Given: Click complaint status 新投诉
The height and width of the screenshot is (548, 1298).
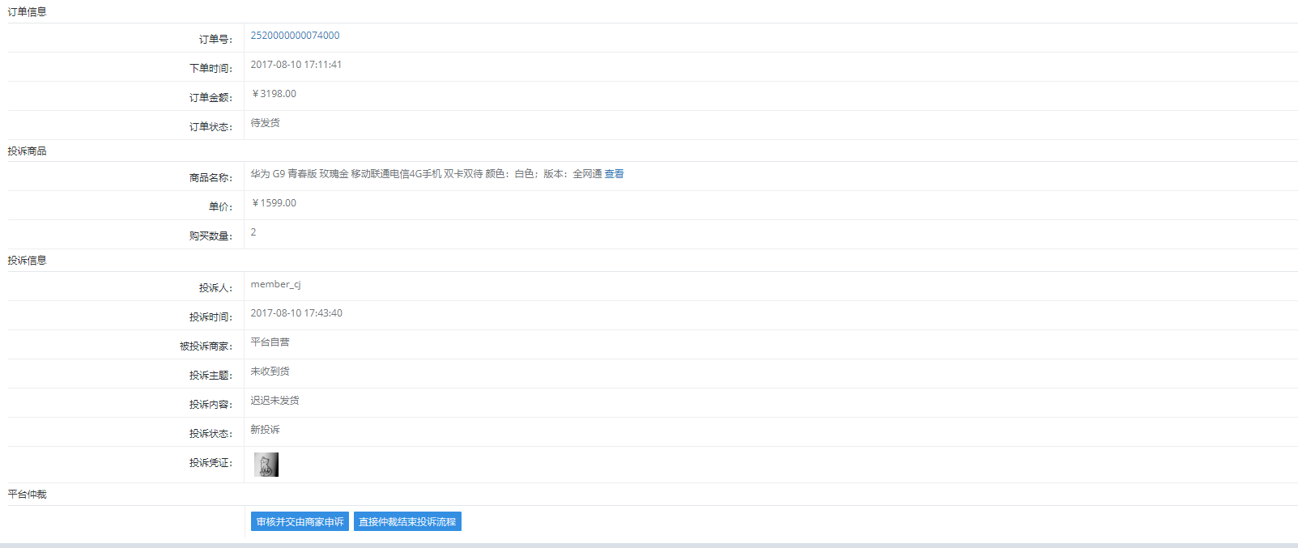Looking at the screenshot, I should click(265, 430).
